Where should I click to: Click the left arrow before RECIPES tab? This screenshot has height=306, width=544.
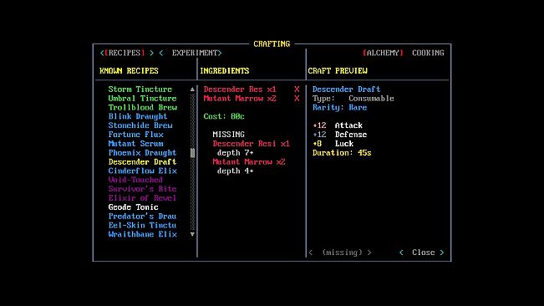tap(102, 53)
